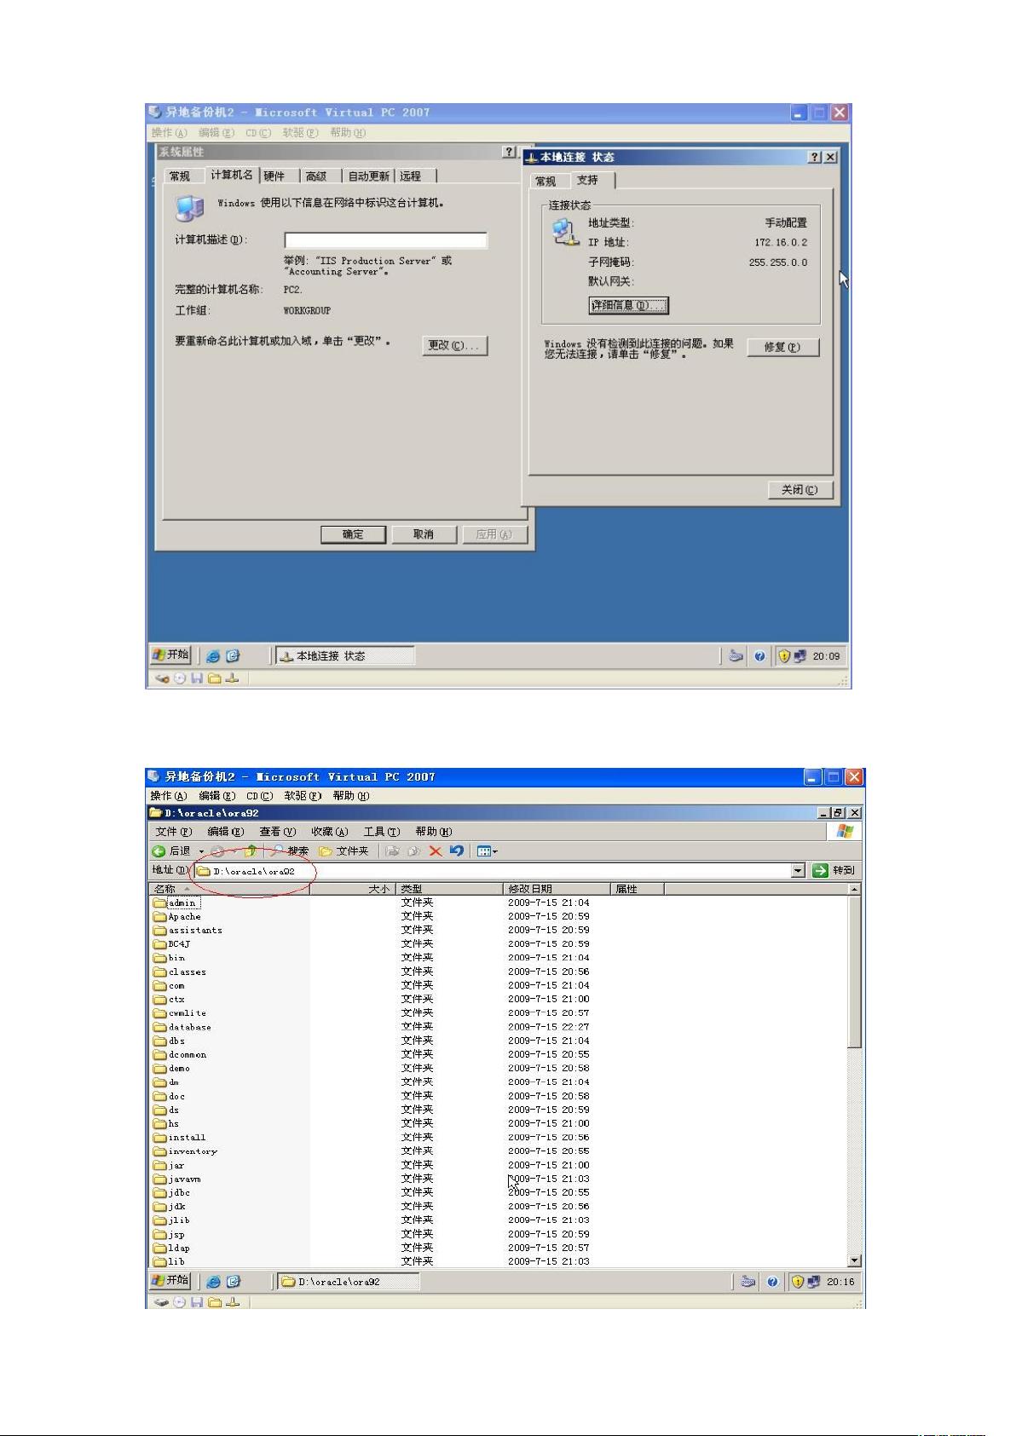This screenshot has width=1016, height=1436.
Task: Click the file list scrollbar up arrow
Action: 855,890
